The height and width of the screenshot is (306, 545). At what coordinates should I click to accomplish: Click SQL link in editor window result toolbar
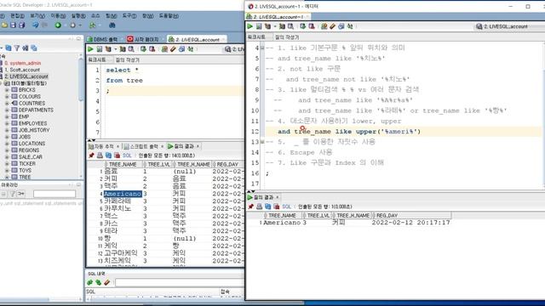[286, 207]
